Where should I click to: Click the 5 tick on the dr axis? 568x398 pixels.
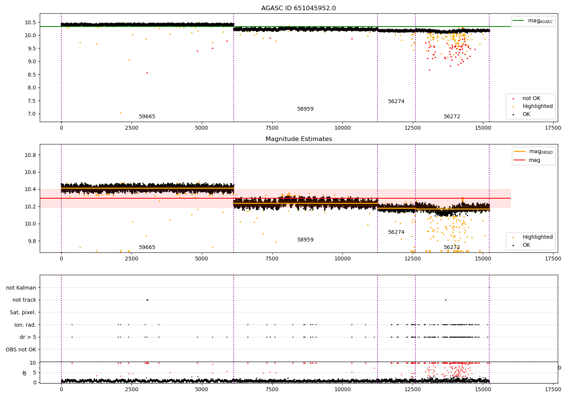point(35,373)
